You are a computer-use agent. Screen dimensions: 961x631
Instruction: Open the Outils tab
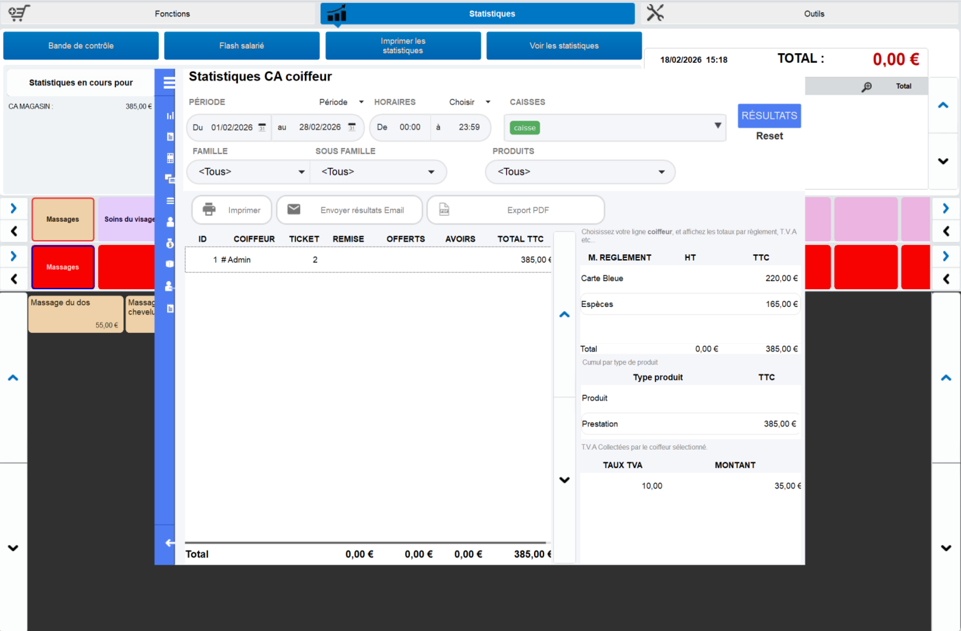click(814, 14)
